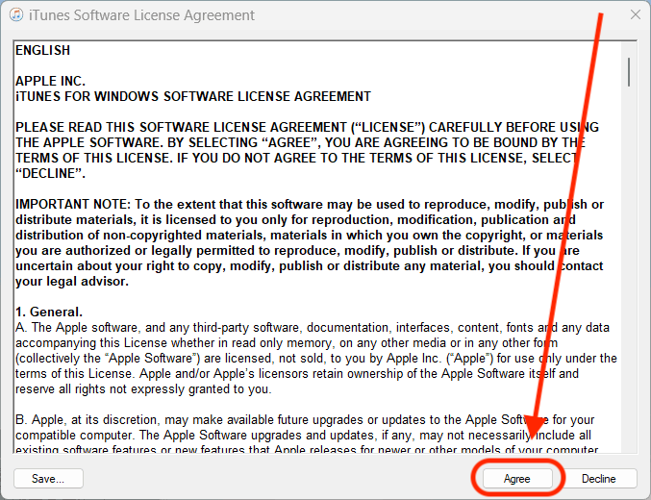
Task: Click the quoted word “DECLINE” in the license text
Action: 51,173
